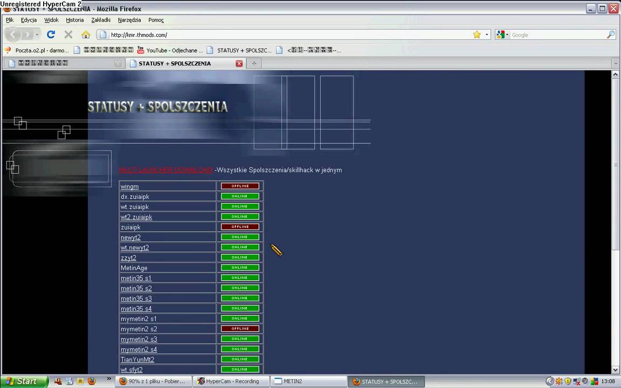Open the Narzędzia menu

click(x=129, y=20)
